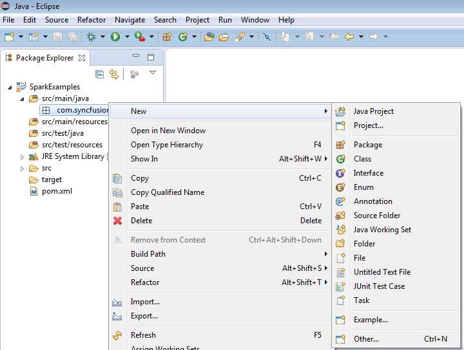Create a new Untitled Text File
464x350 pixels.
click(396, 272)
